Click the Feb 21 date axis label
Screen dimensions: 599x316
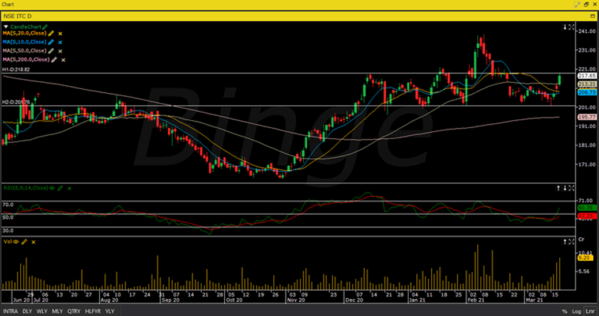[x=476, y=300]
